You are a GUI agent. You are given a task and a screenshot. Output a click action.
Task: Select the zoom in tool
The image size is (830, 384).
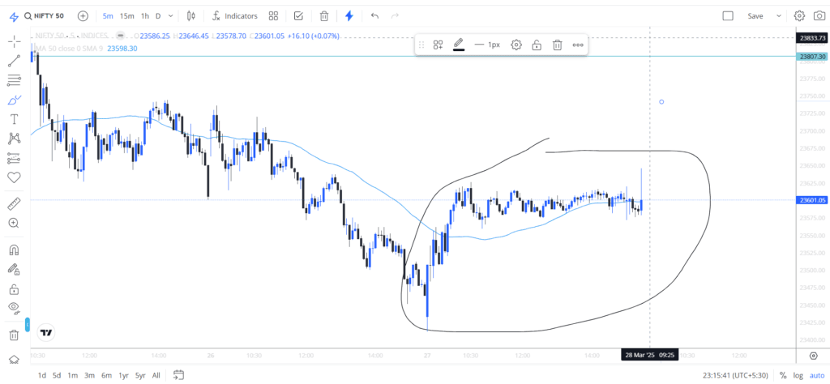click(x=15, y=223)
